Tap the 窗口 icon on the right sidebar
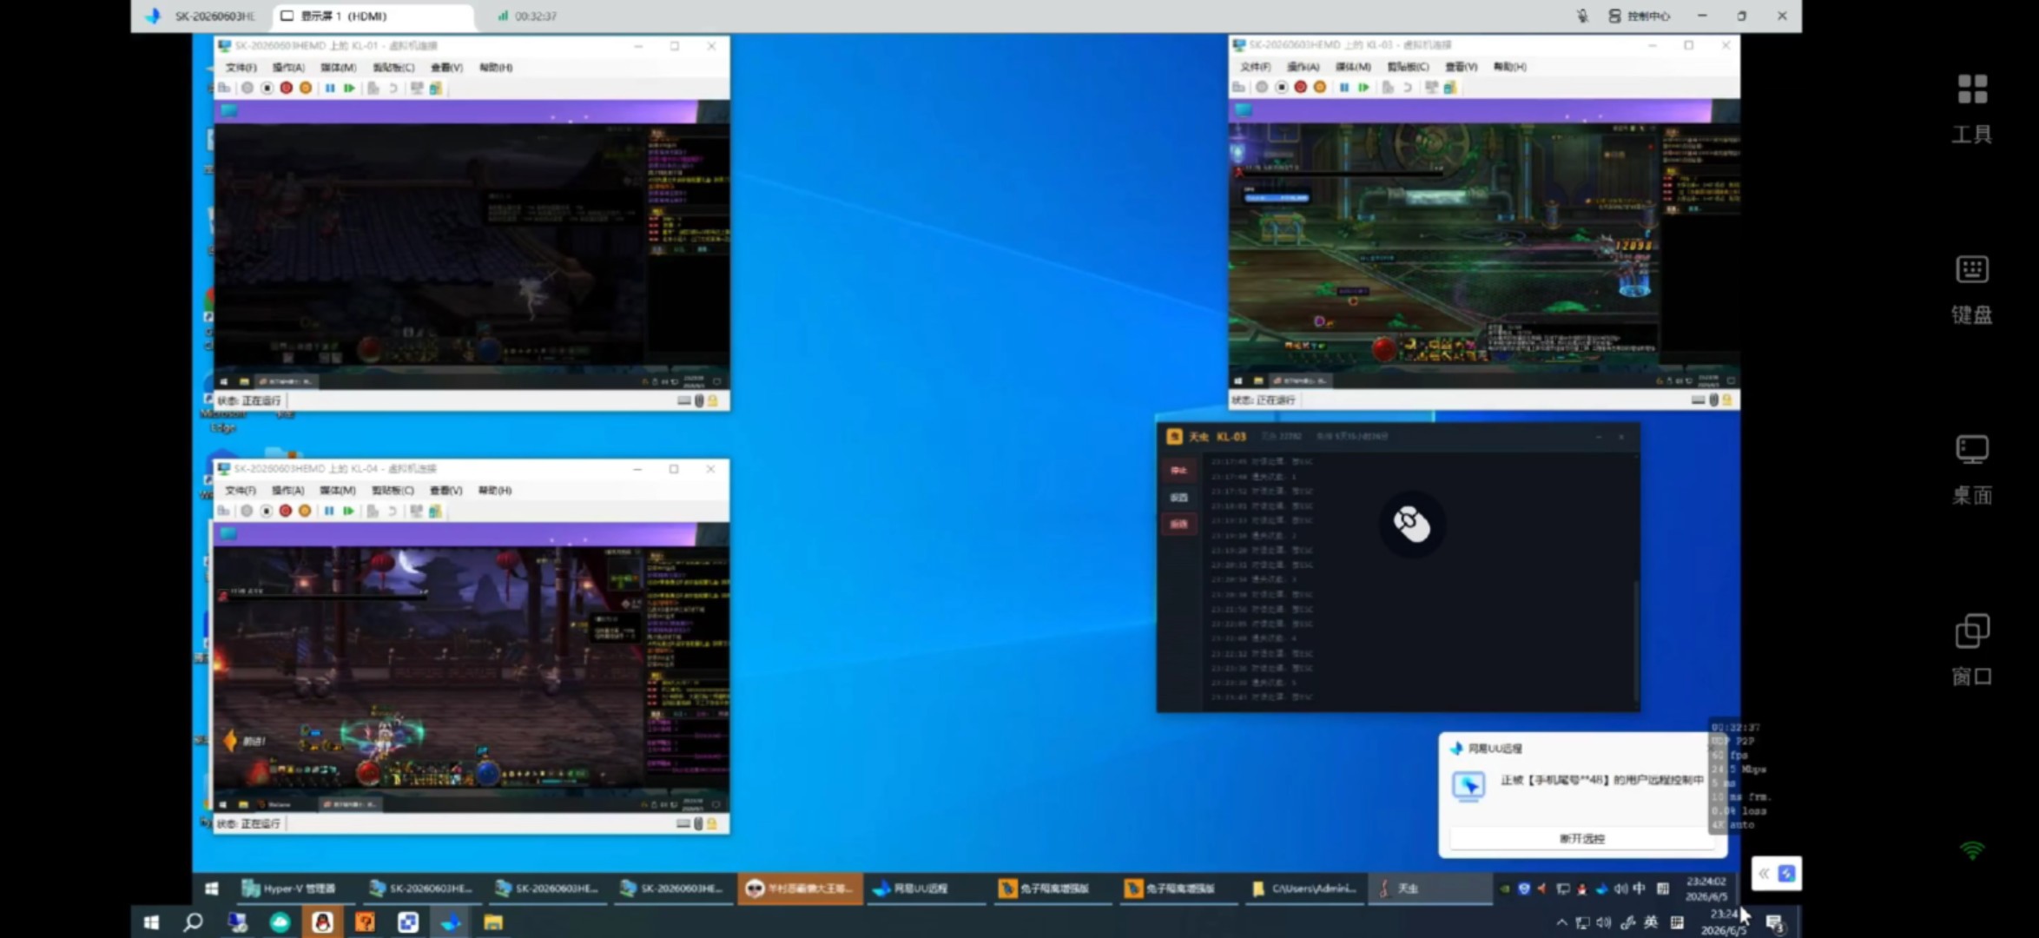This screenshot has height=938, width=2039. click(x=1971, y=651)
